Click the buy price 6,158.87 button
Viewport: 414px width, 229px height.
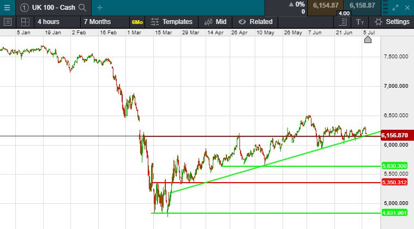[x=362, y=5]
